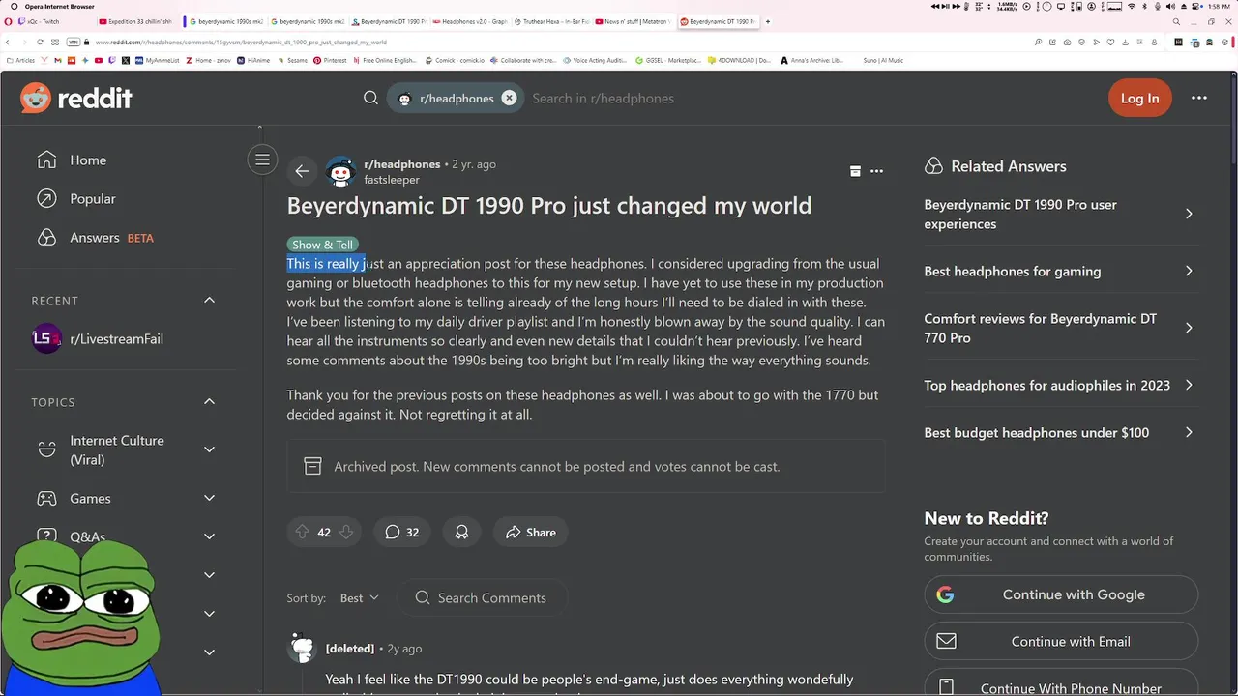
Task: Click the heart bookmark icon in the address bar
Action: (1110, 43)
